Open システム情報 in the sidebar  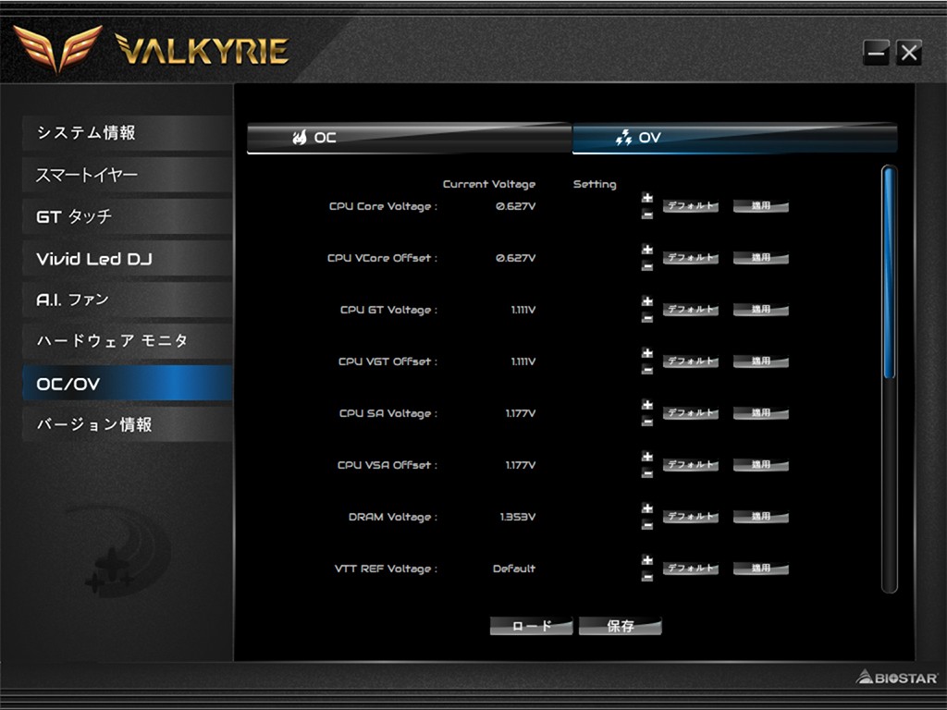pyautogui.click(x=128, y=133)
